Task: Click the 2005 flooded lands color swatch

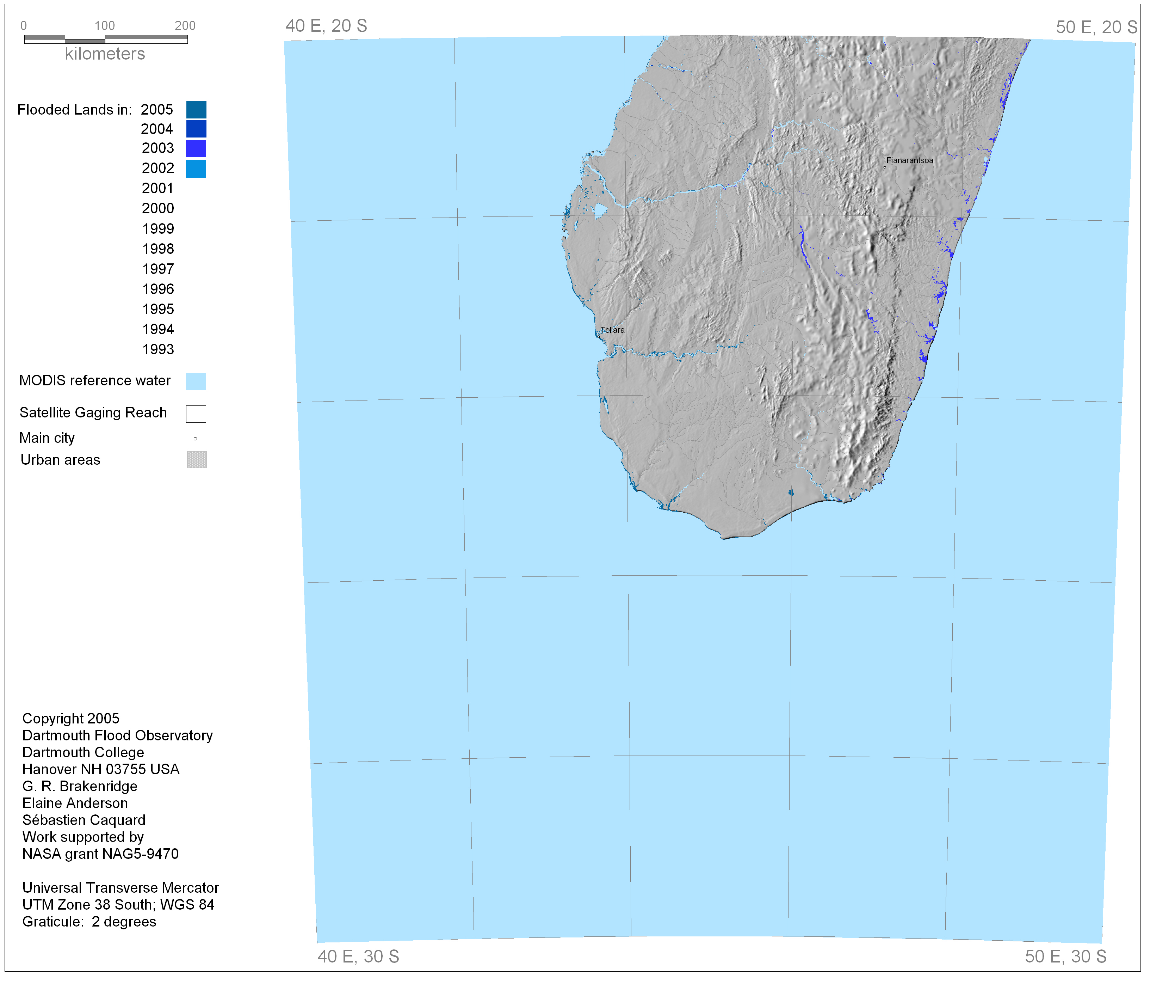Action: coord(196,109)
